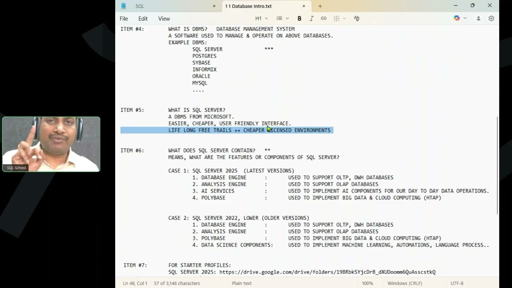Click the text ITEM #7:
The width and height of the screenshot is (512, 288).
pos(135,265)
